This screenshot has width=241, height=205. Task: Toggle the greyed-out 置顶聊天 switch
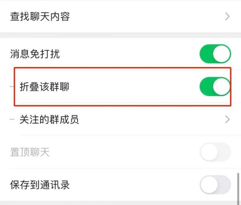[x=215, y=152]
